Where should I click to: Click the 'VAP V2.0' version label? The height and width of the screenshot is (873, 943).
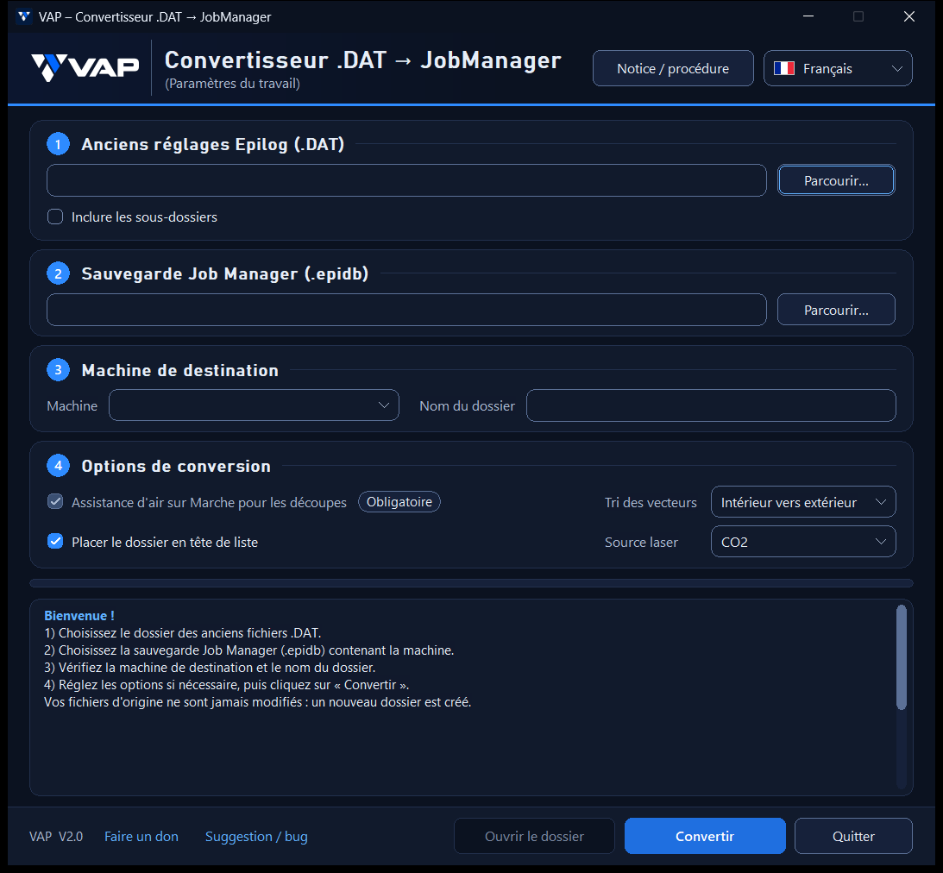tap(56, 836)
